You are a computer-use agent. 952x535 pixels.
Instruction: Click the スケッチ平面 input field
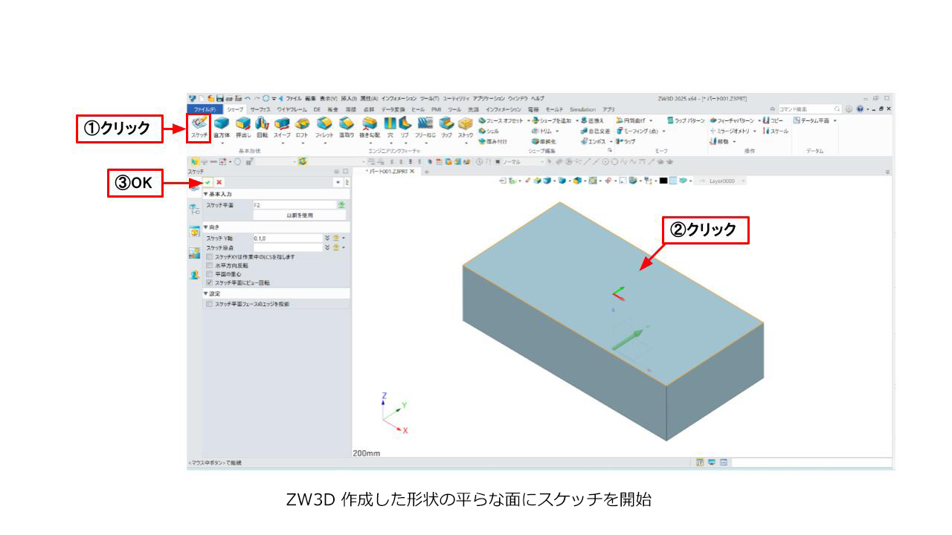point(295,205)
